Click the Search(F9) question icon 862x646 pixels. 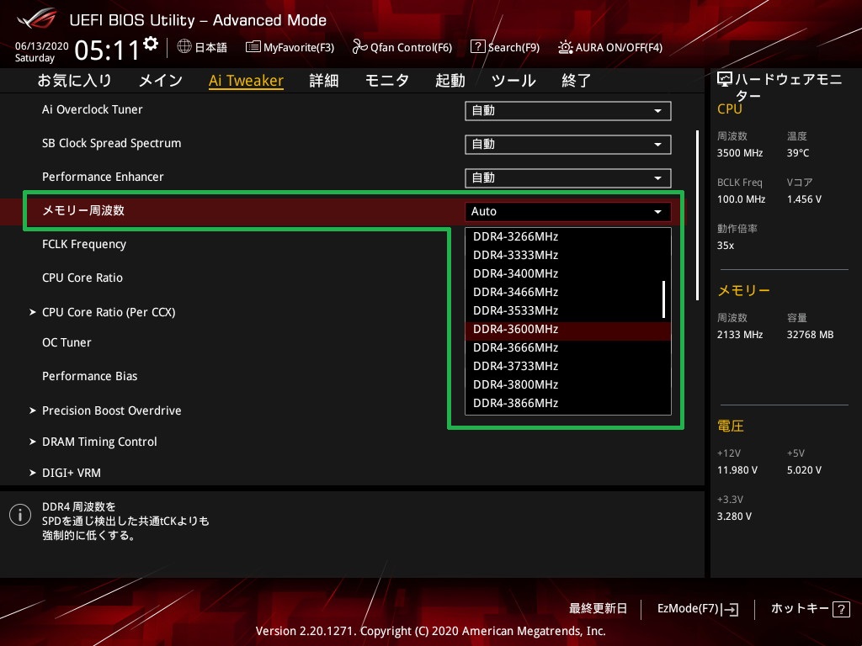pos(478,46)
